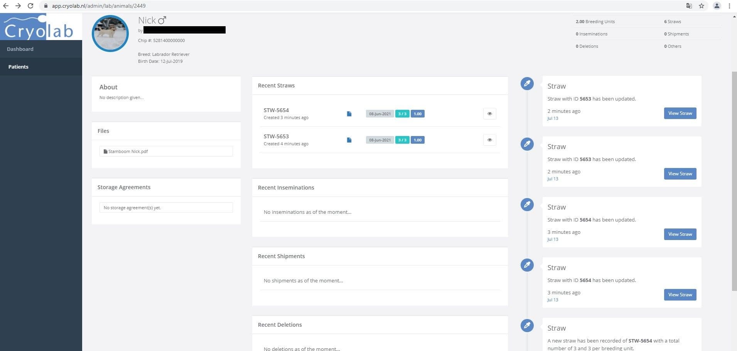Click the page vertical scrollbar
This screenshot has height=351, width=737.
(734, 181)
